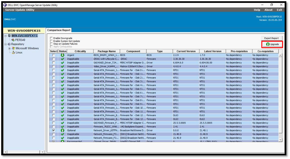Click the status check for SAS-RAID_Firmware row
This screenshot has height=159, width=290.
click(63, 123)
